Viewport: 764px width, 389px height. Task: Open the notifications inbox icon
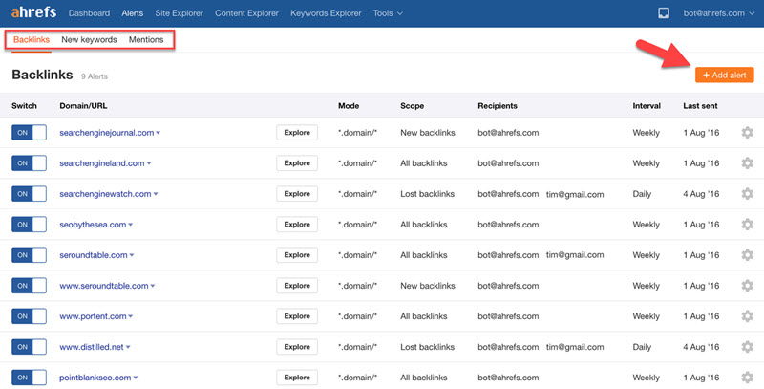(x=665, y=13)
